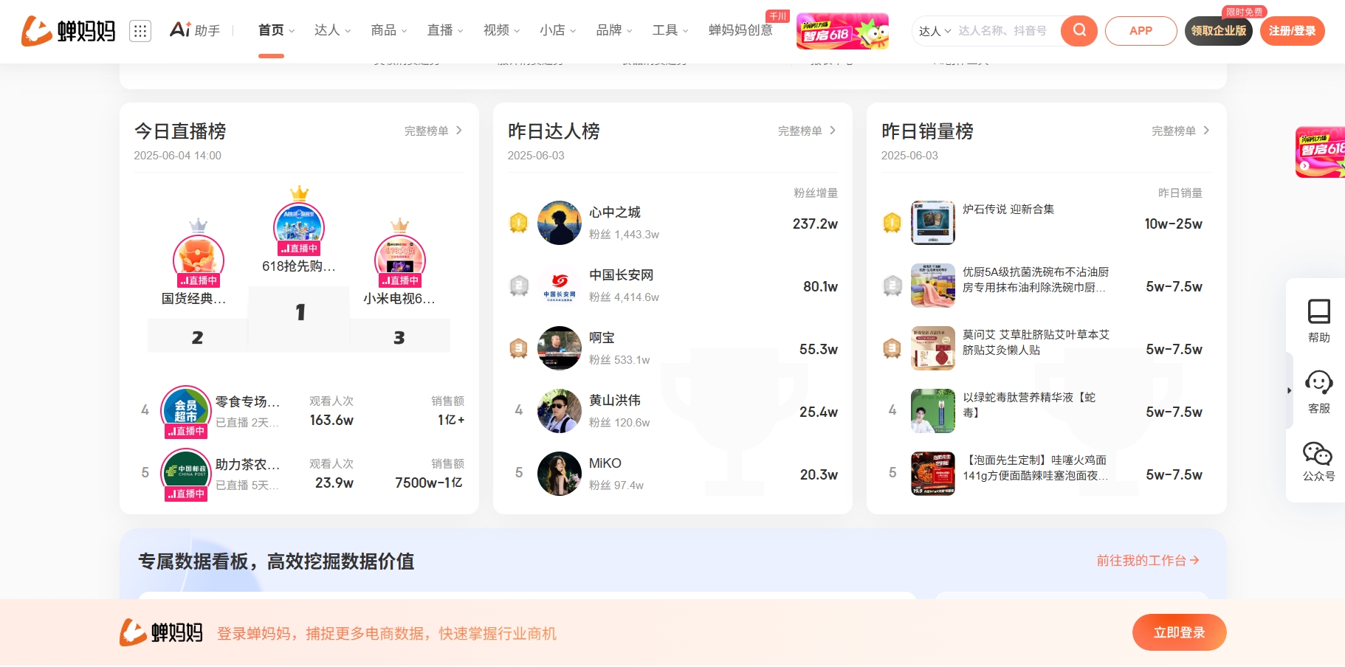1345x667 pixels.
Task: Open 零食专场 live row title
Action: tap(247, 402)
